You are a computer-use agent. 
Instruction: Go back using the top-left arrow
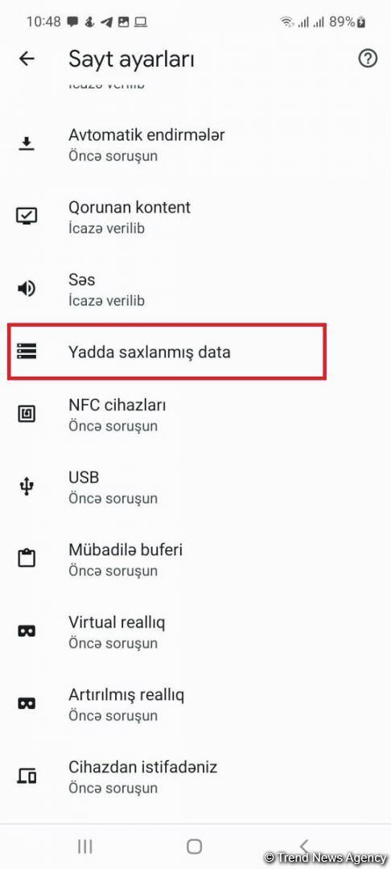[x=27, y=59]
